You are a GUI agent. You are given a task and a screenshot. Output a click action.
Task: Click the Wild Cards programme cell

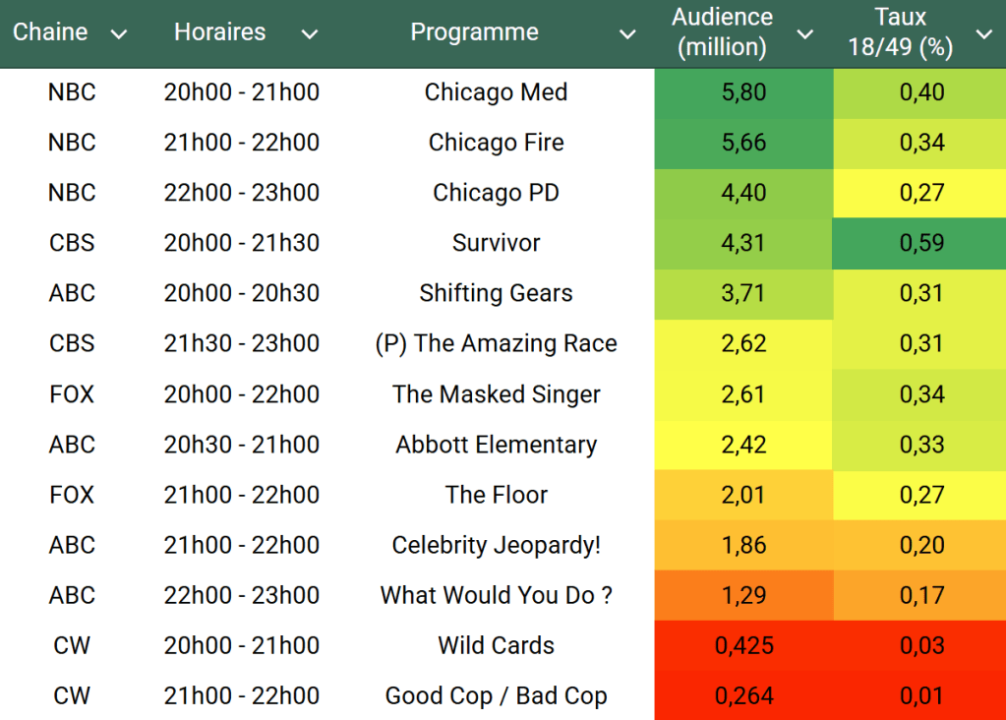tap(496, 645)
